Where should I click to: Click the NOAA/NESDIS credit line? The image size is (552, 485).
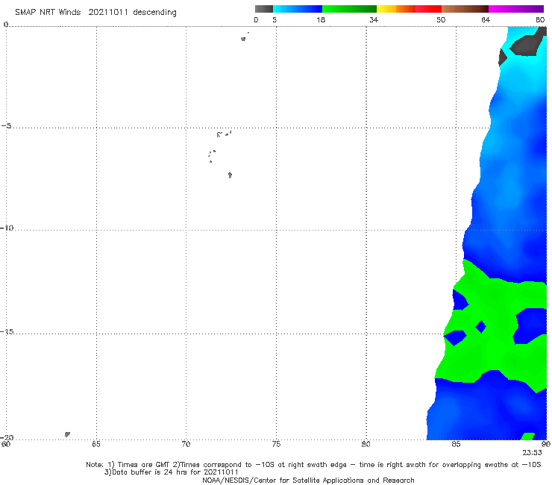(x=308, y=480)
